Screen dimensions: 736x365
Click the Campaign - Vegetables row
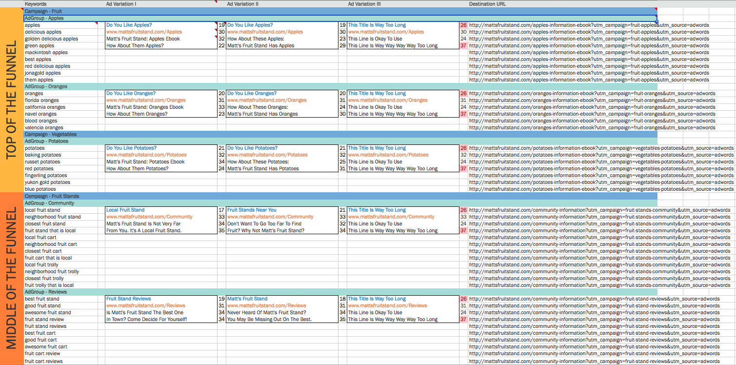point(340,134)
